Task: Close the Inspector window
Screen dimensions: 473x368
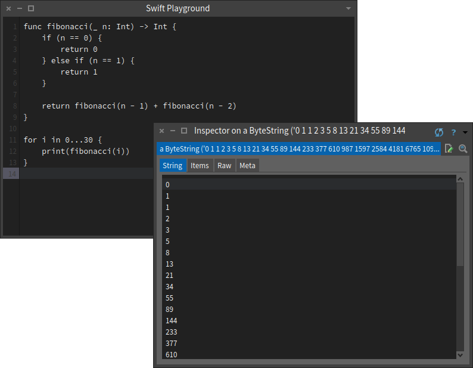Action: (161, 131)
